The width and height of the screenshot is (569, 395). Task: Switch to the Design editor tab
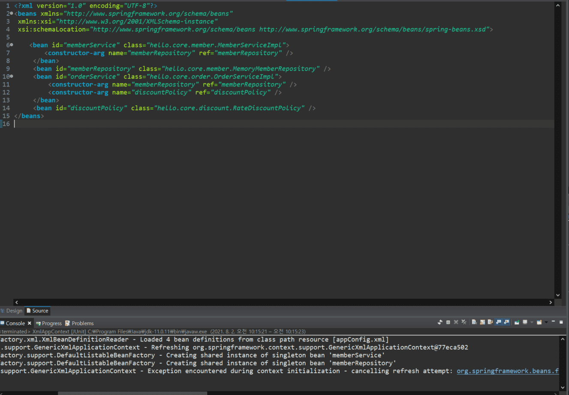[x=12, y=311]
